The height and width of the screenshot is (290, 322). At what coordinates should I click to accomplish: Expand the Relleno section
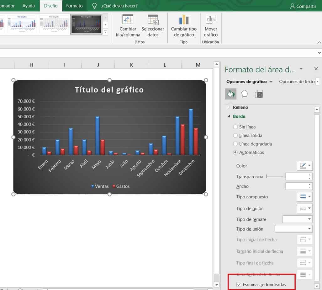229,107
